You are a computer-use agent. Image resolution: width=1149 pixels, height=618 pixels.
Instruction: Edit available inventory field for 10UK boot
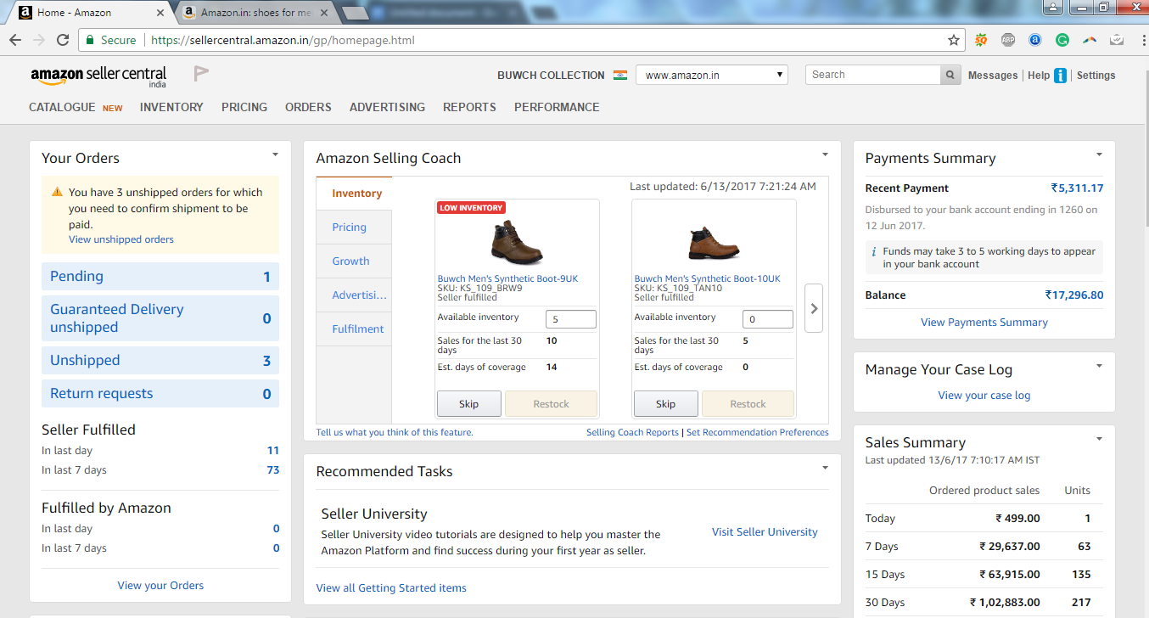click(x=768, y=319)
